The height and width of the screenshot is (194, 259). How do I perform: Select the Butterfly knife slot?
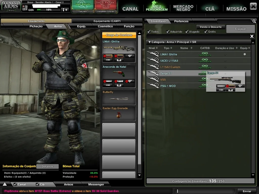click(119, 97)
